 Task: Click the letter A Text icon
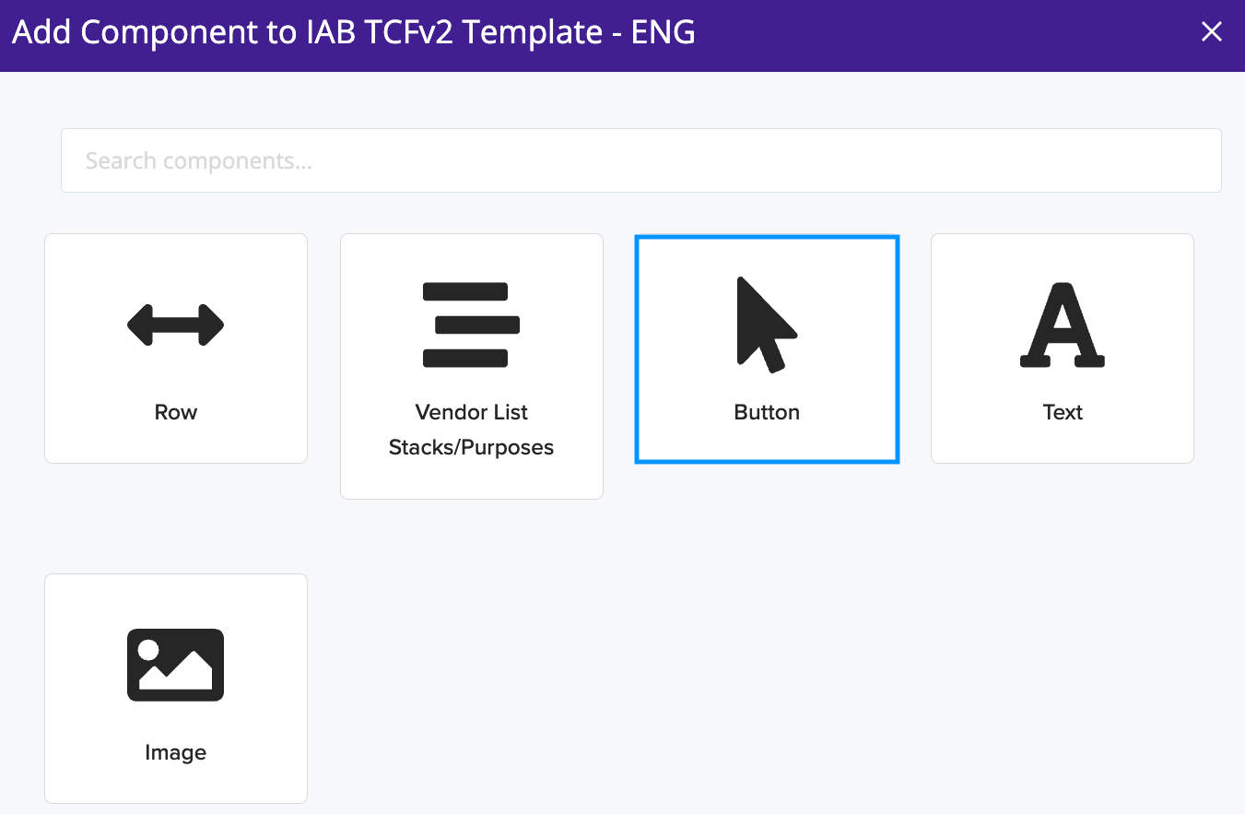click(x=1063, y=324)
